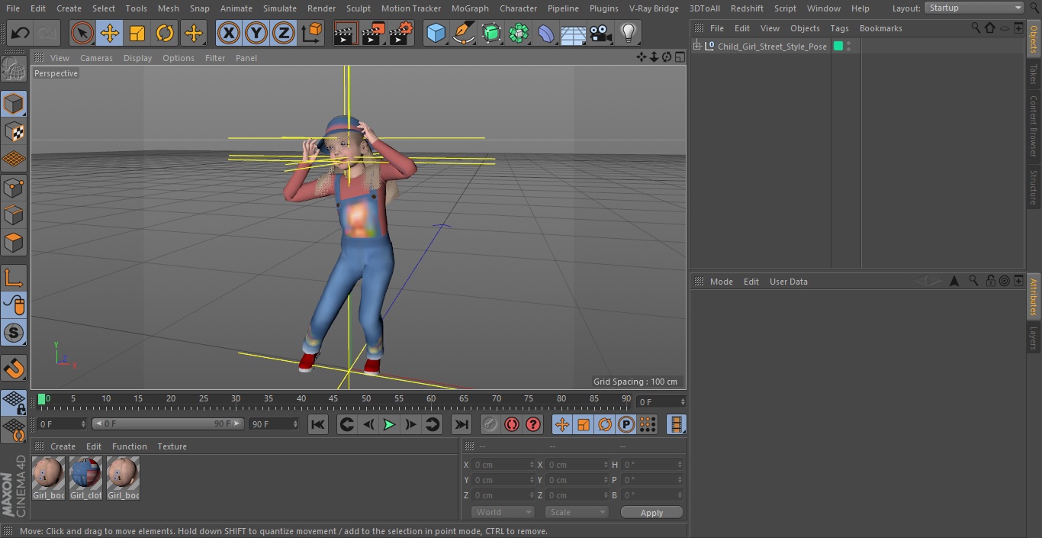This screenshot has width=1042, height=538.
Task: Switch to Points mode
Action: (x=14, y=187)
